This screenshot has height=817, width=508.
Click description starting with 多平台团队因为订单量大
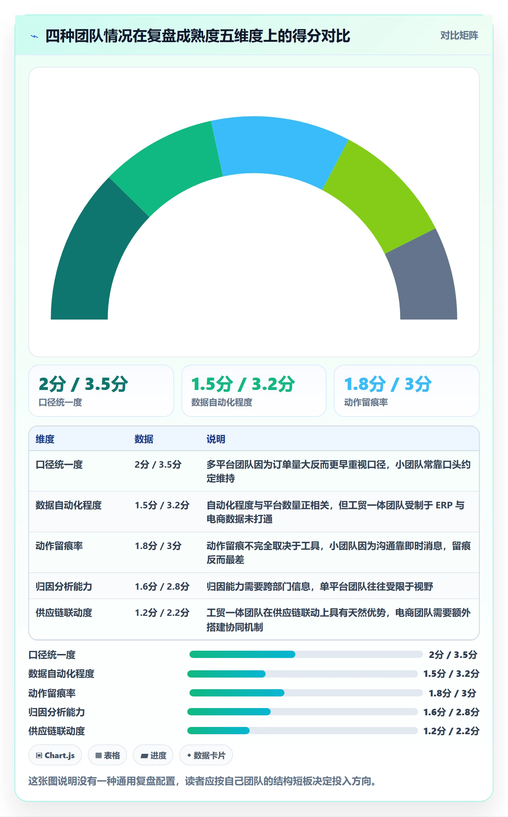(x=339, y=471)
